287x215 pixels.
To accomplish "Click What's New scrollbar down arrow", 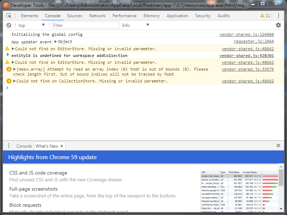I will pos(281,209).
